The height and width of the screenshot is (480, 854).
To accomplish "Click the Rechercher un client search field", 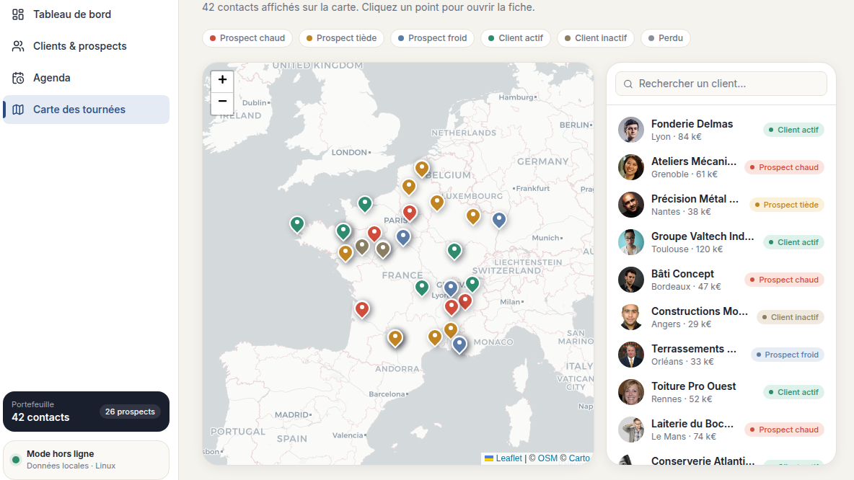I will 721,84.
